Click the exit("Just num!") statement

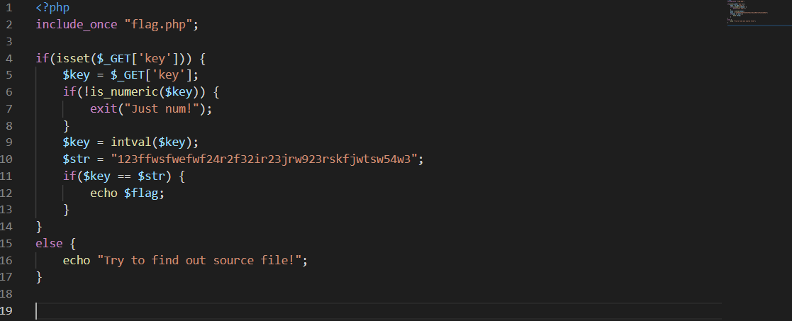(151, 108)
